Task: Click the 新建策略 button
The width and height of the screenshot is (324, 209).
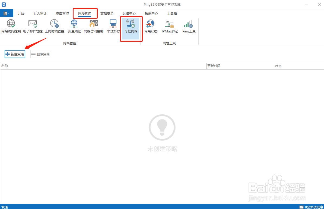Action: click(x=15, y=54)
